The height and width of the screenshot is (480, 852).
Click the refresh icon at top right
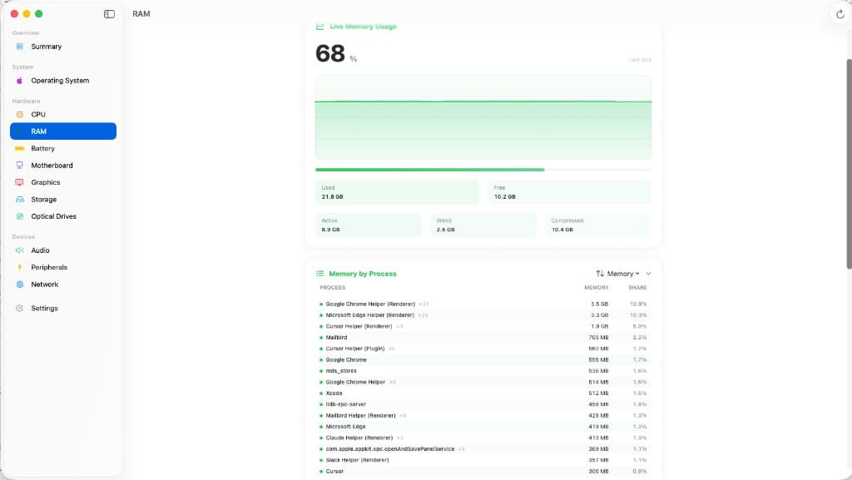(840, 14)
